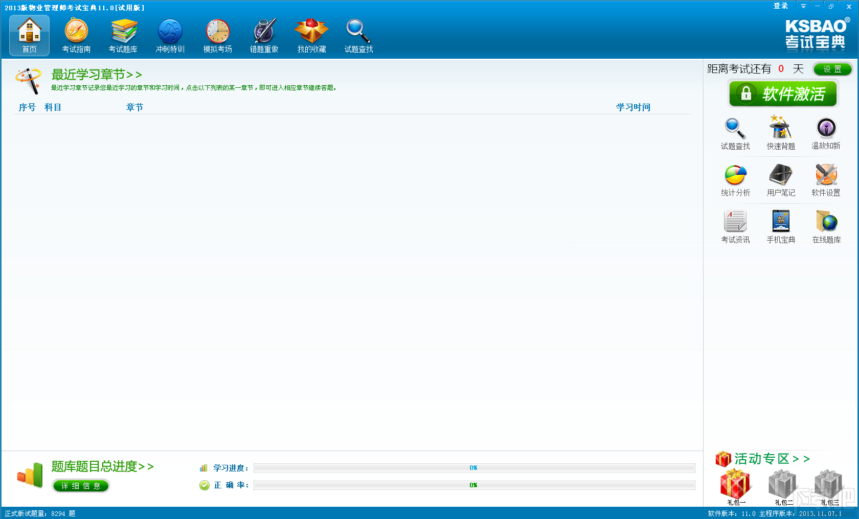Click the 登录 login link

[x=781, y=6]
